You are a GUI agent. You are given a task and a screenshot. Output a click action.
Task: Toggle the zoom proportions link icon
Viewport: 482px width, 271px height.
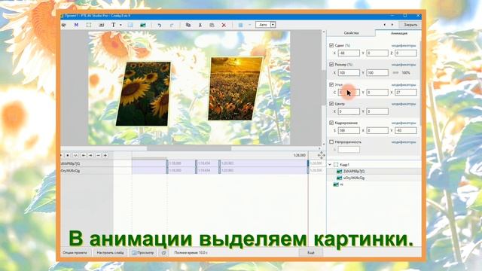click(395, 73)
